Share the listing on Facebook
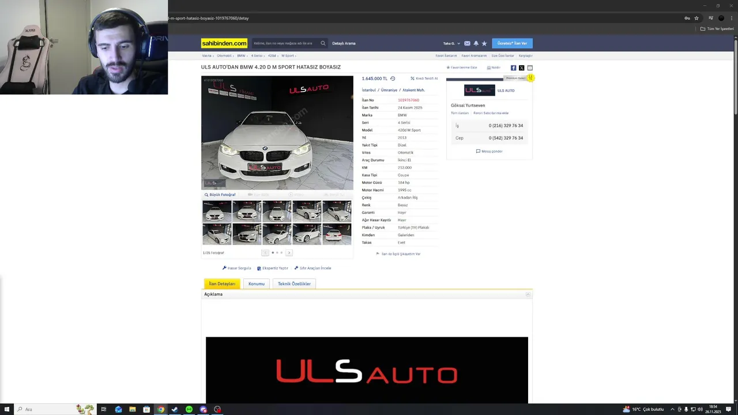 pos(513,68)
